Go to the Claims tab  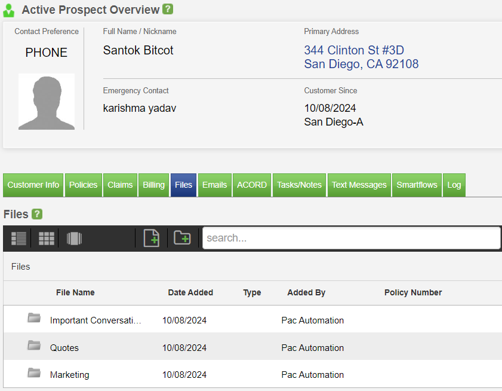pos(120,185)
